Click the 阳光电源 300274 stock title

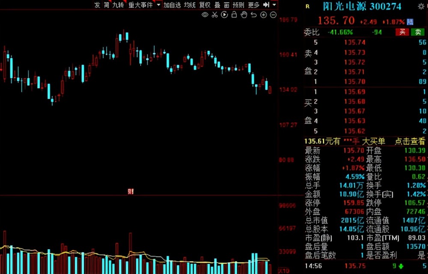pyautogui.click(x=362, y=6)
